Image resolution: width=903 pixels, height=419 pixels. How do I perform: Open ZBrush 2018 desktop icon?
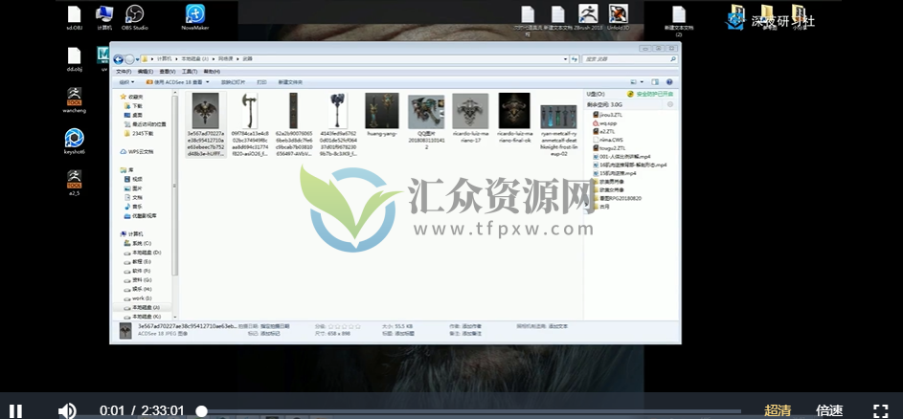588,17
